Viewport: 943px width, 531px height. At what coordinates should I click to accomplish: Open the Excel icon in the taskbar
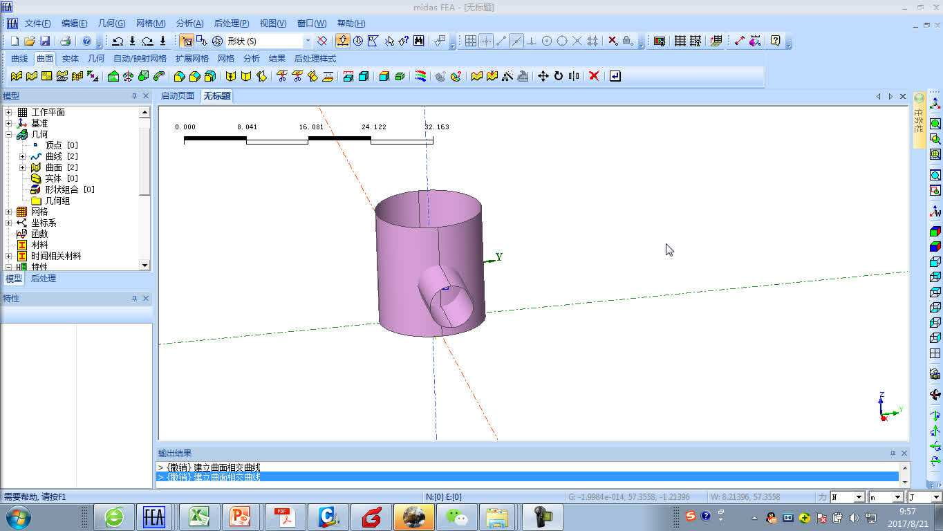tap(199, 517)
